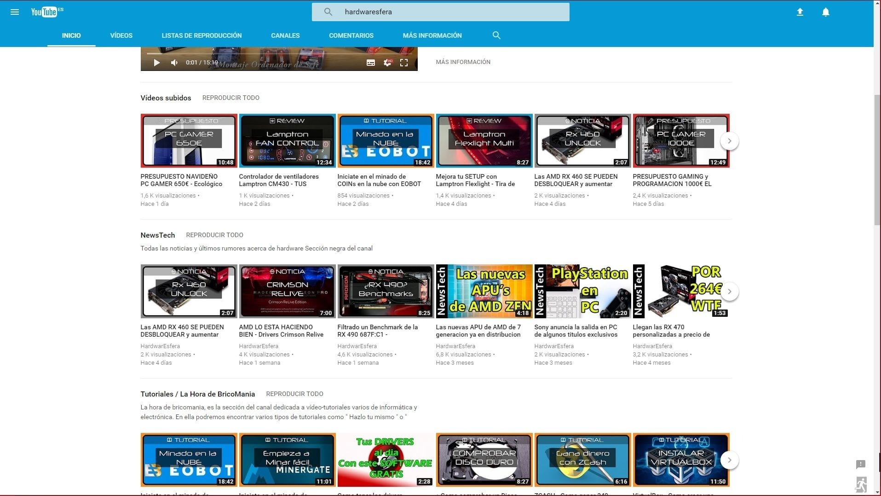Open the feedback icon at bottom right
The width and height of the screenshot is (881, 496).
(861, 464)
